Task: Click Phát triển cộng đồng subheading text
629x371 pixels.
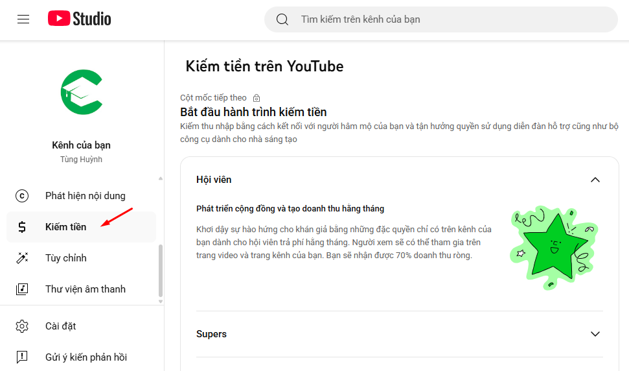Action: pyautogui.click(x=290, y=209)
